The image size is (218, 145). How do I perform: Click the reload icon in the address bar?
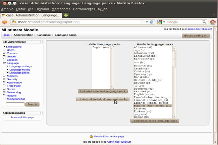coord(152,22)
